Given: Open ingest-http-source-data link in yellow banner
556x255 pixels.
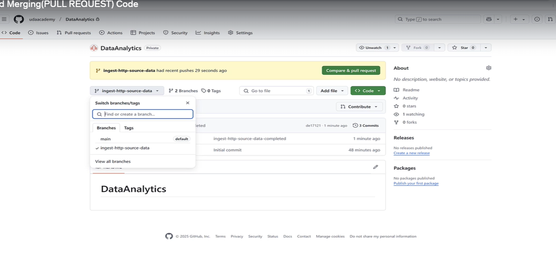Looking at the screenshot, I should point(129,71).
